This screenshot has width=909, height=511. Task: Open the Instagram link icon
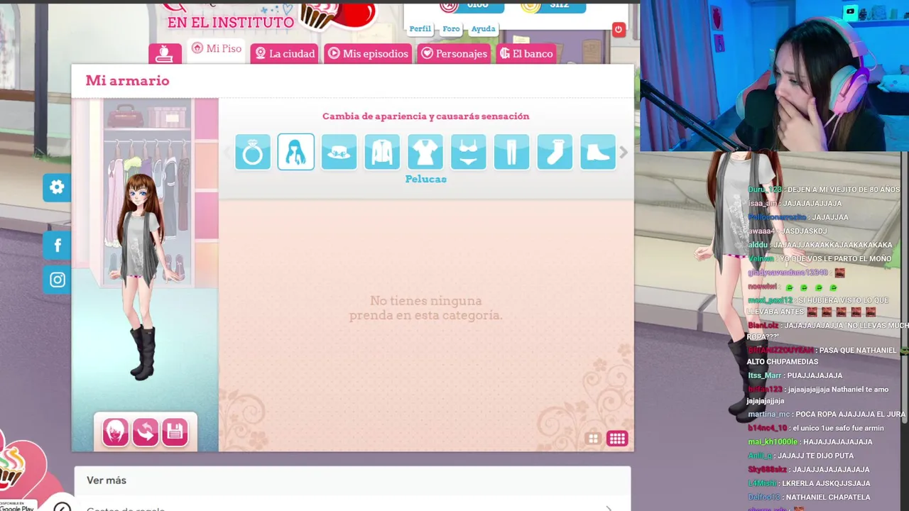57,280
